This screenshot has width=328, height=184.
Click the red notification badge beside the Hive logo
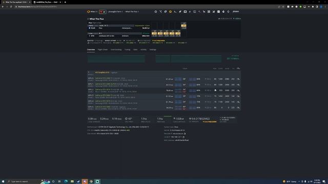(x=102, y=12)
